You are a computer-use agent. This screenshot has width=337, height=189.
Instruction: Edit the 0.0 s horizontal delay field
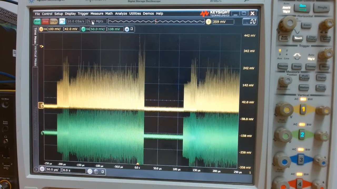[x=74, y=170]
